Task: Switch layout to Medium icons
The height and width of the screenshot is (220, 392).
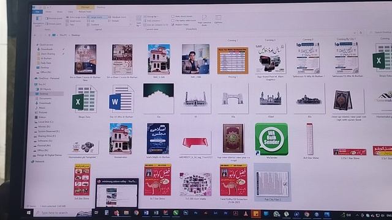Action: 117,17
